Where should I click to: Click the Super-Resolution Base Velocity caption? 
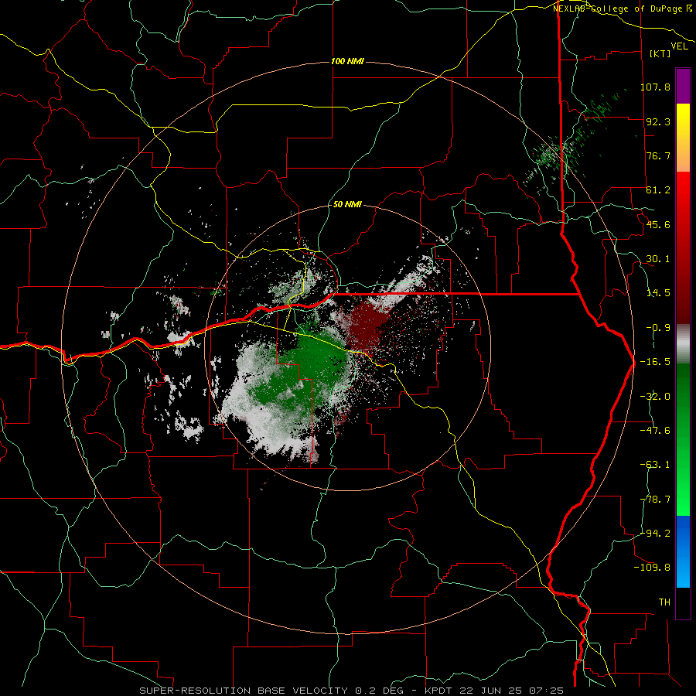[x=352, y=691]
